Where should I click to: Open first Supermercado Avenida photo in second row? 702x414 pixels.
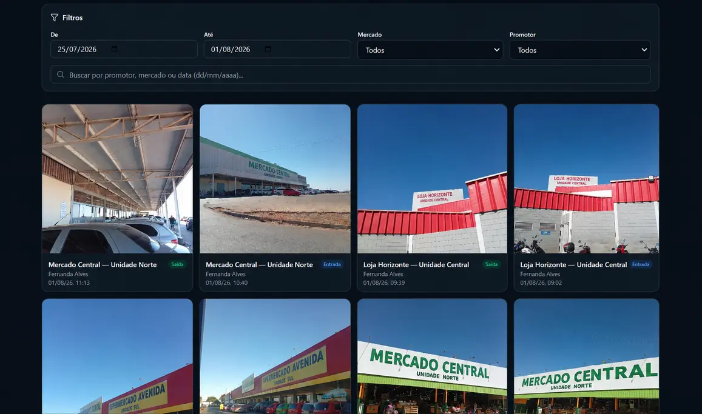[x=117, y=356]
